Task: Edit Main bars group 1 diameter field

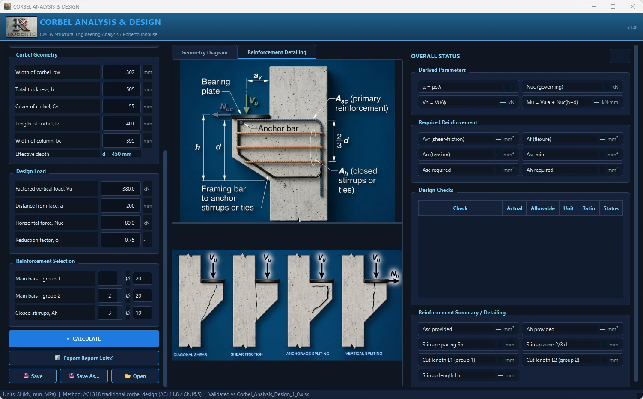Action: pyautogui.click(x=142, y=278)
